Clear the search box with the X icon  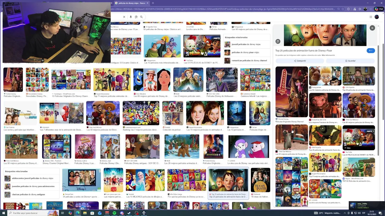click(x=124, y=17)
